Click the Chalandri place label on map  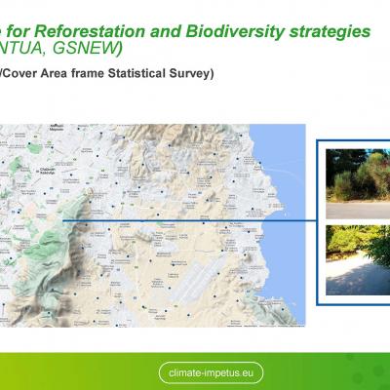48,171
